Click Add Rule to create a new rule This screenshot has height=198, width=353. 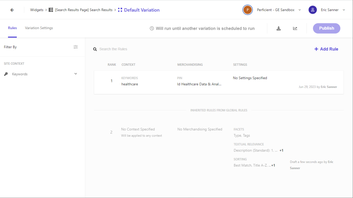click(326, 49)
